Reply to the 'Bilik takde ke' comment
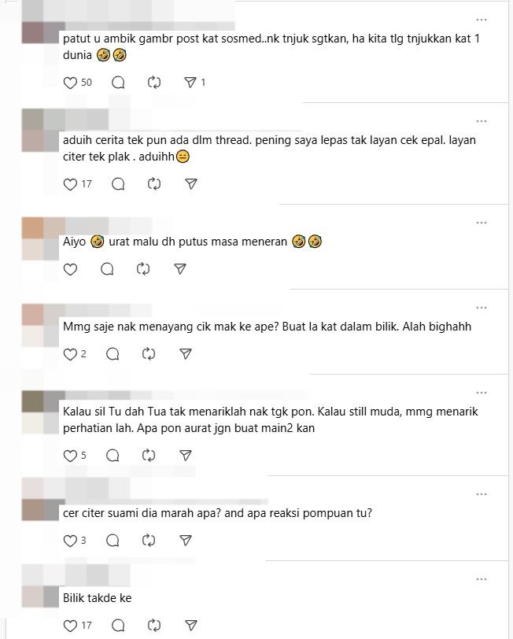Image resolution: width=513 pixels, height=639 pixels. click(118, 625)
